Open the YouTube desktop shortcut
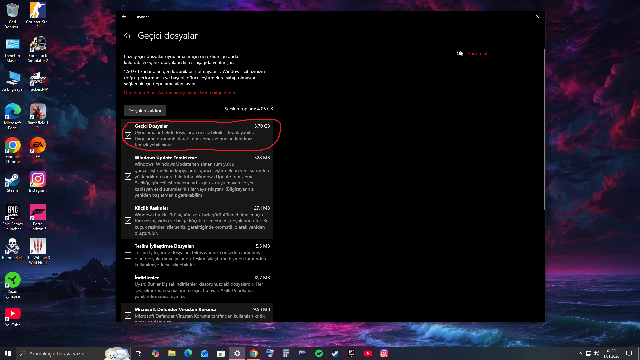Image resolution: width=640 pixels, height=360 pixels. tap(12, 317)
